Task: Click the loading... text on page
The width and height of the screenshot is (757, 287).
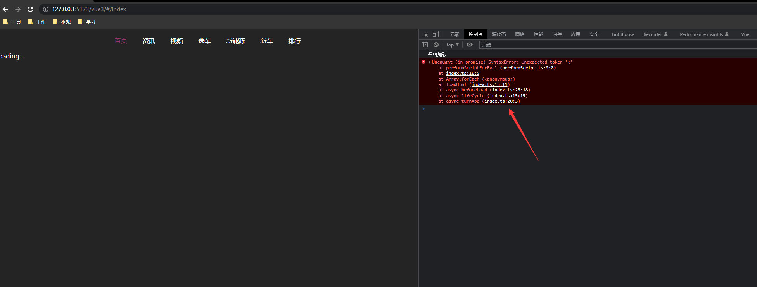Action: click(12, 57)
